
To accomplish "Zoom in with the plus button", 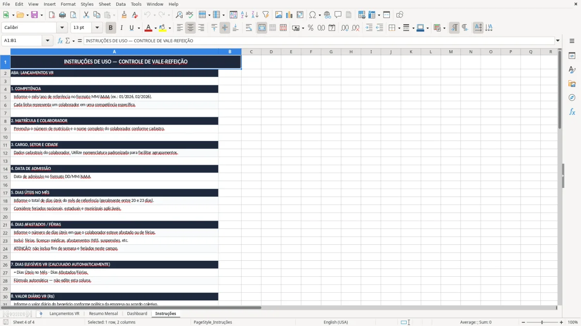I will point(562,322).
